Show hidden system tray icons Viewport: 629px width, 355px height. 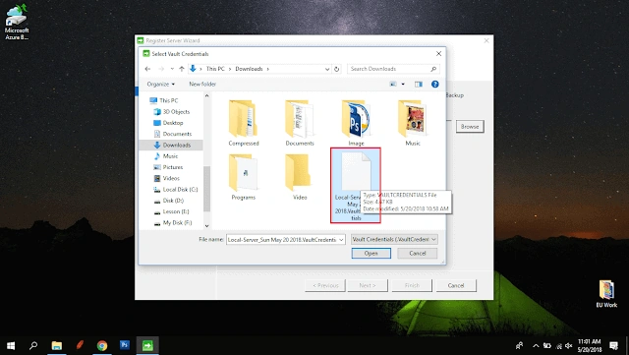click(536, 345)
